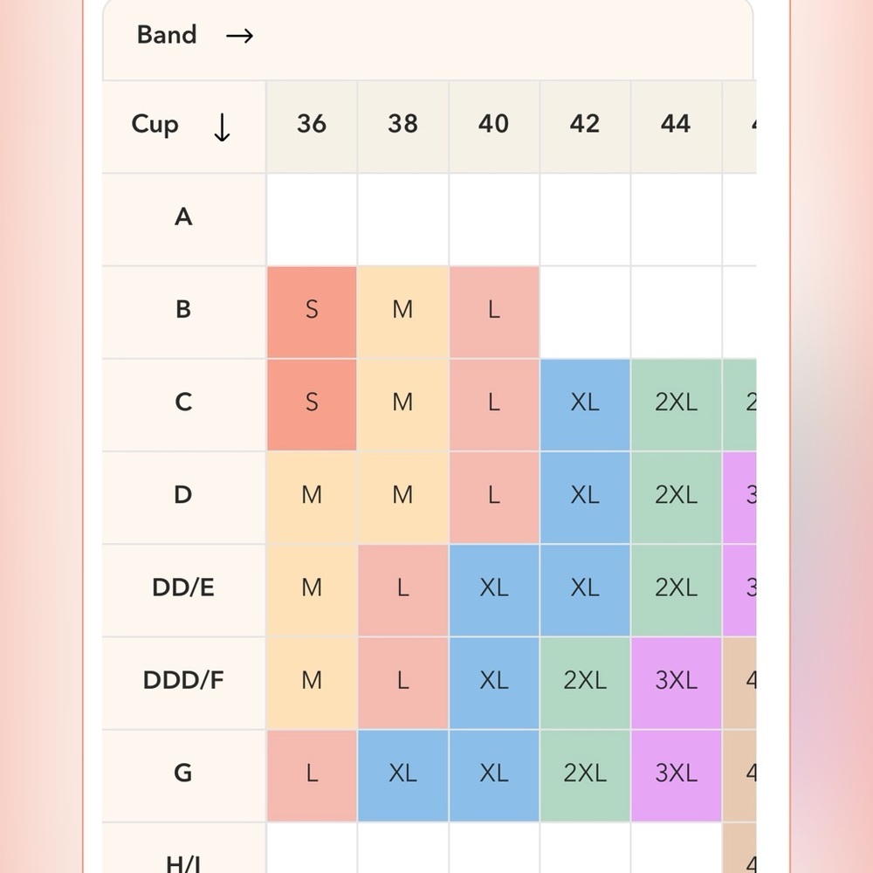873x873 pixels.
Task: Click the A cup row header
Action: click(183, 217)
